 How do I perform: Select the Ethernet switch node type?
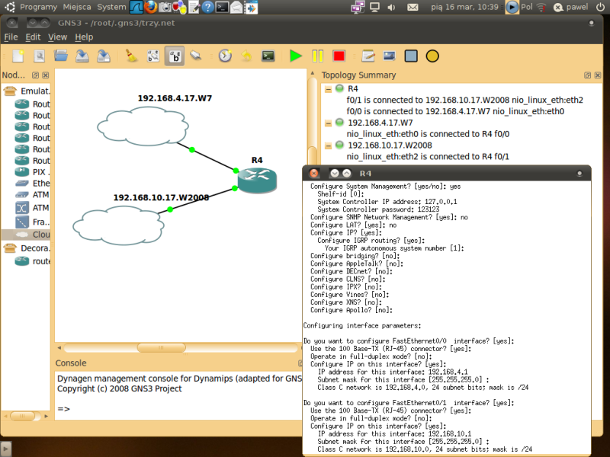click(32, 183)
